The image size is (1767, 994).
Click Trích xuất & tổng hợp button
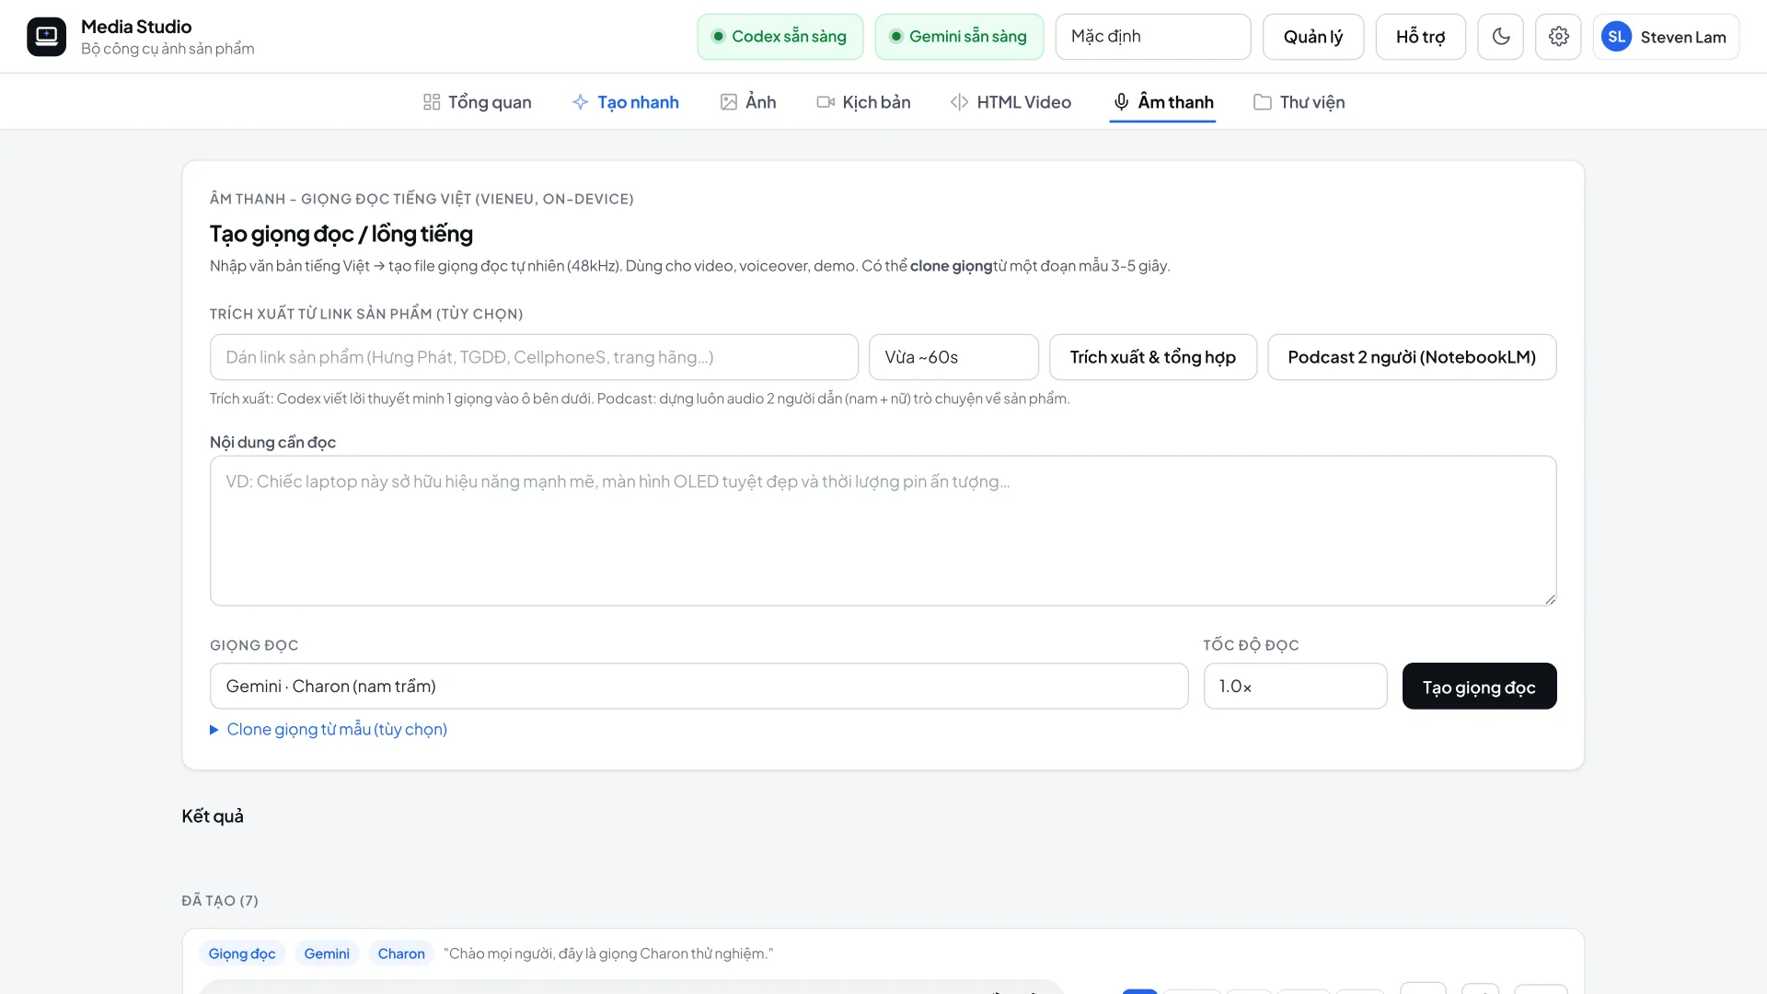(x=1153, y=357)
